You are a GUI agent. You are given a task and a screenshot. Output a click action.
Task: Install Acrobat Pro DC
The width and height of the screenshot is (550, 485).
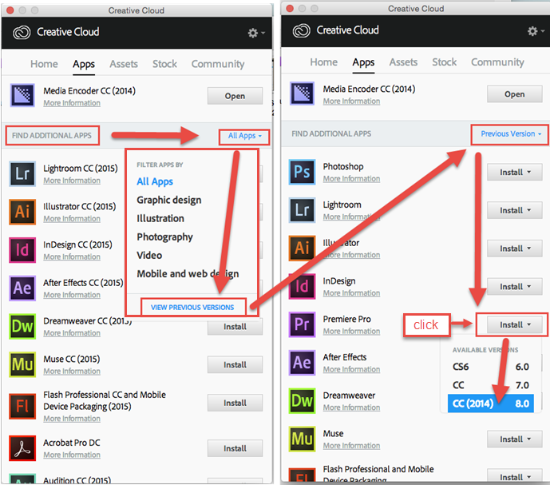[x=235, y=449]
